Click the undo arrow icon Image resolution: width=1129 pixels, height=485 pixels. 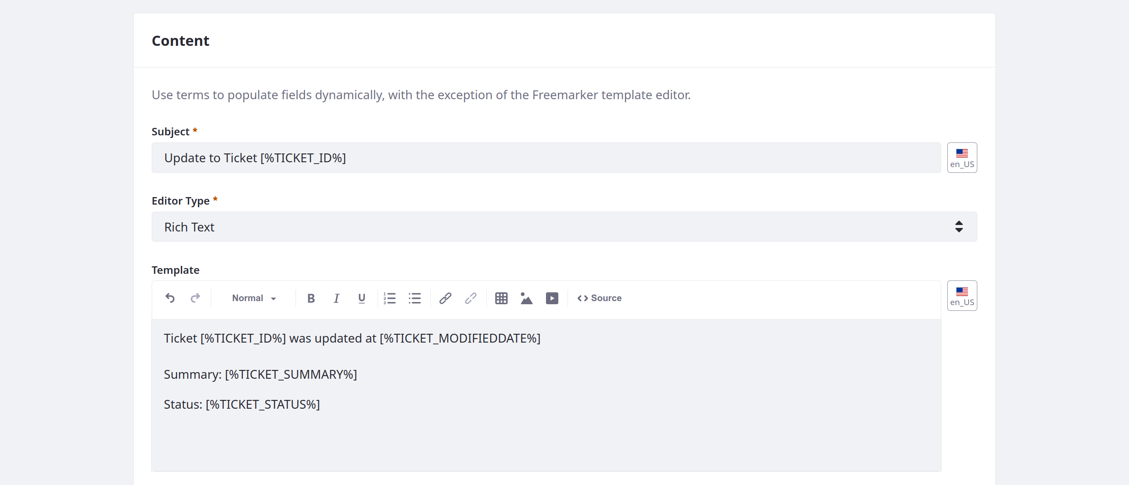[x=169, y=298]
